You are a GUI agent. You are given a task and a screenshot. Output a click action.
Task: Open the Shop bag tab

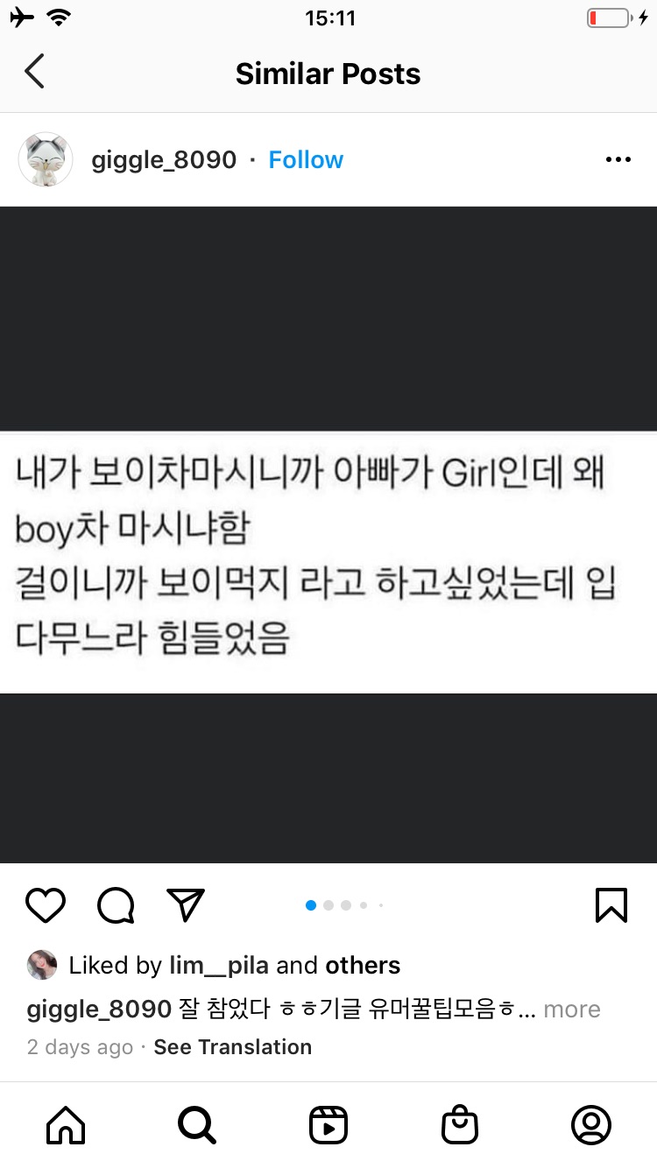(x=460, y=1125)
